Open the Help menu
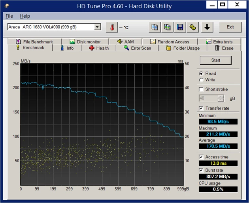 (25, 16)
